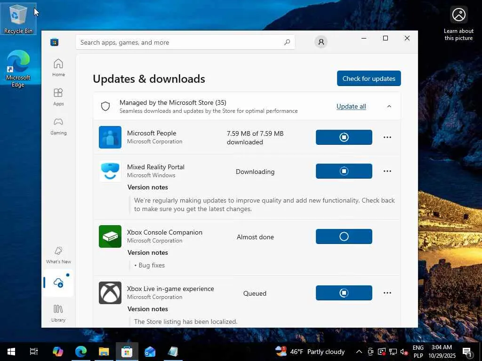482x361 pixels.
Task: Click the 'Downloading' status text
Action: (255, 172)
